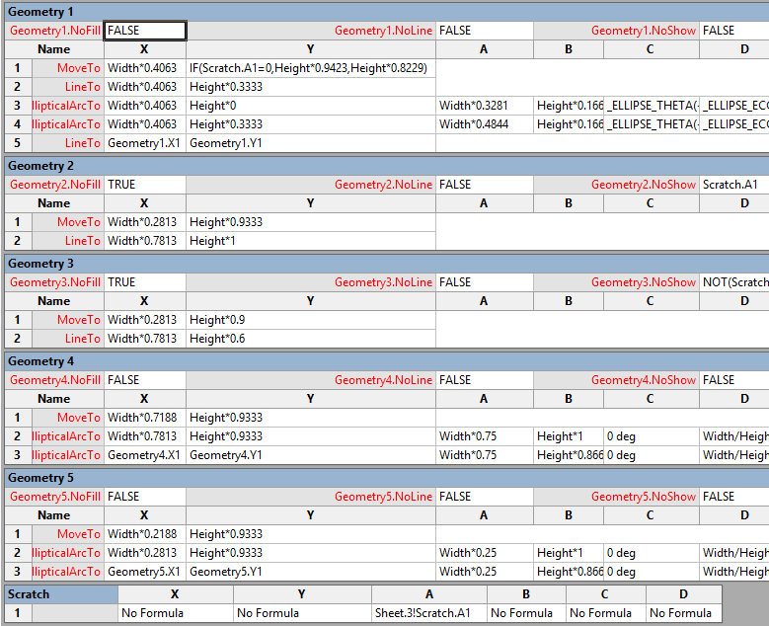Select the Geometry1.NoFill cell showing FALSE

tap(144, 31)
